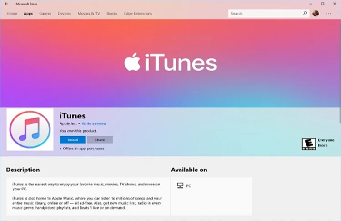The image size is (341, 221).
Task: Click the Apple Inc. publisher name
Action: click(68, 123)
